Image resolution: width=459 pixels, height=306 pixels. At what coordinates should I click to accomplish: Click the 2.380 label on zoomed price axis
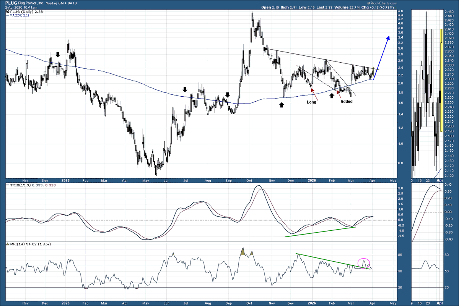[449, 43]
